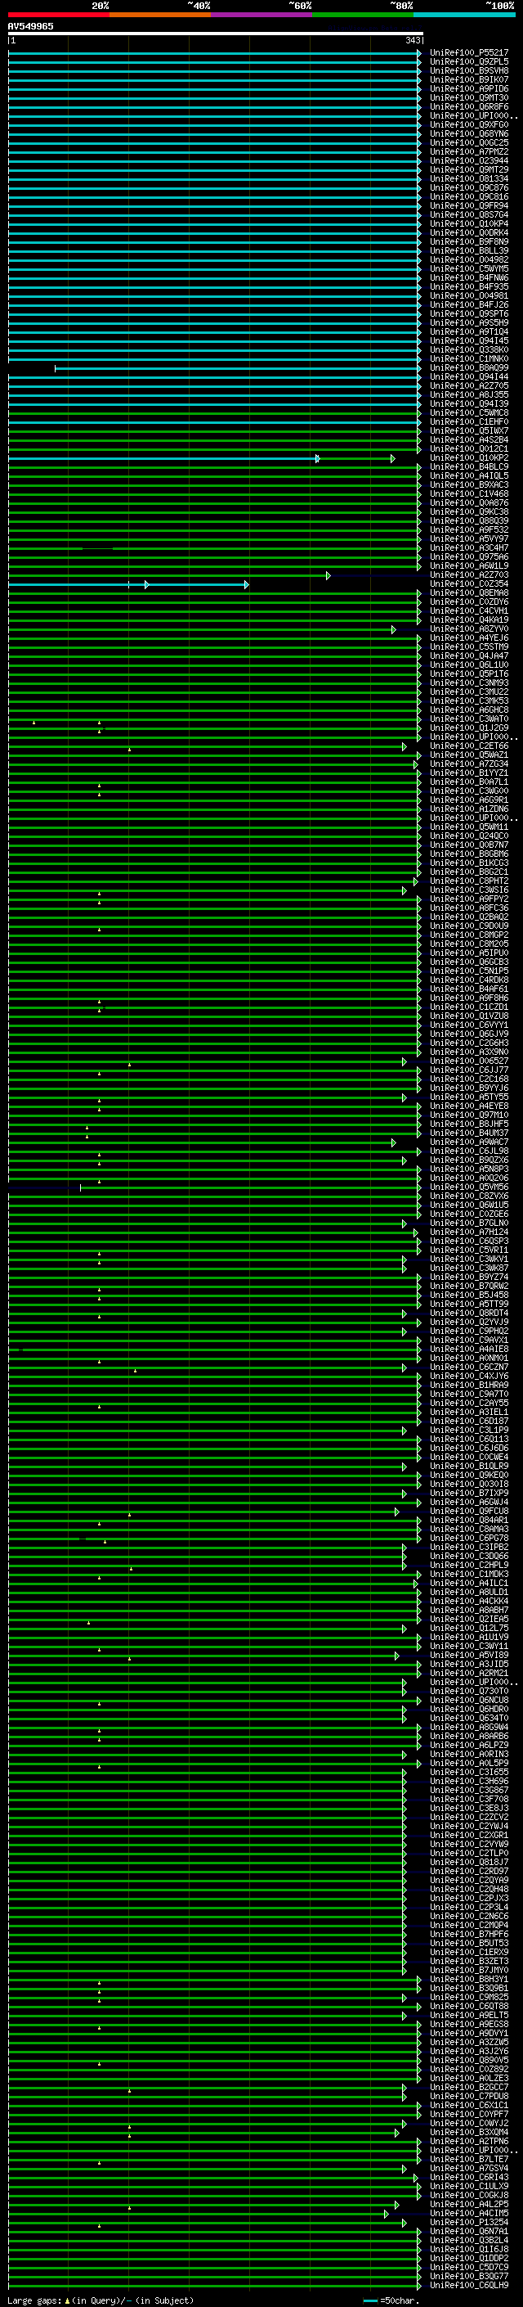523x2307 pixels.
Task: Select hit label UniRef100_Q9KC38
Action: (469, 512)
